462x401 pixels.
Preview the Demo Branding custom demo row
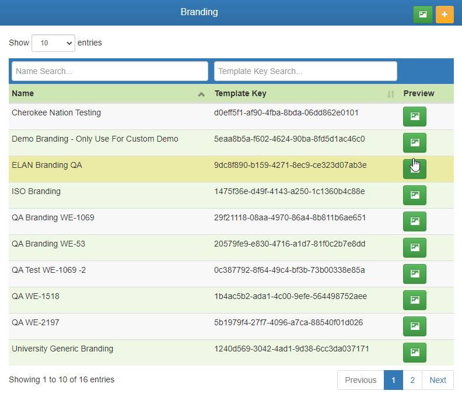414,143
